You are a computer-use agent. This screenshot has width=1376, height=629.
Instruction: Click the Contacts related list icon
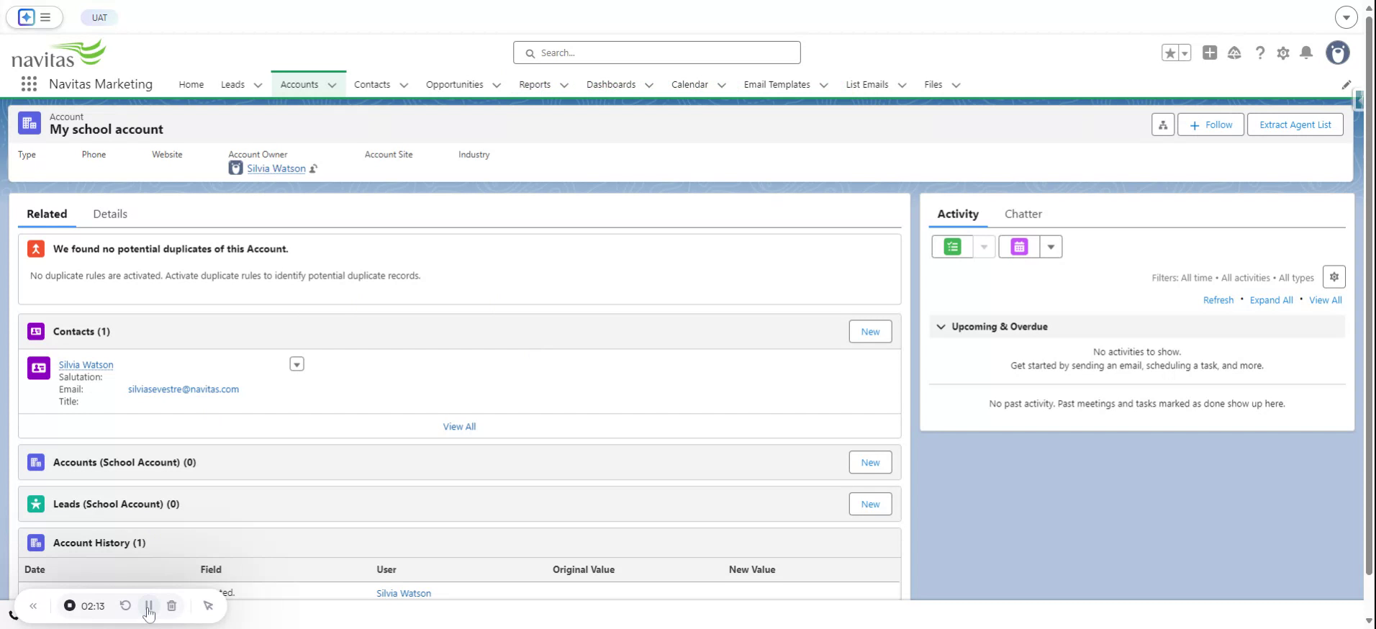[x=36, y=331]
